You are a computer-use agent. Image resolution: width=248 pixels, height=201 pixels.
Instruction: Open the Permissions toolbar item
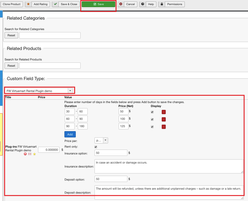click(171, 4)
